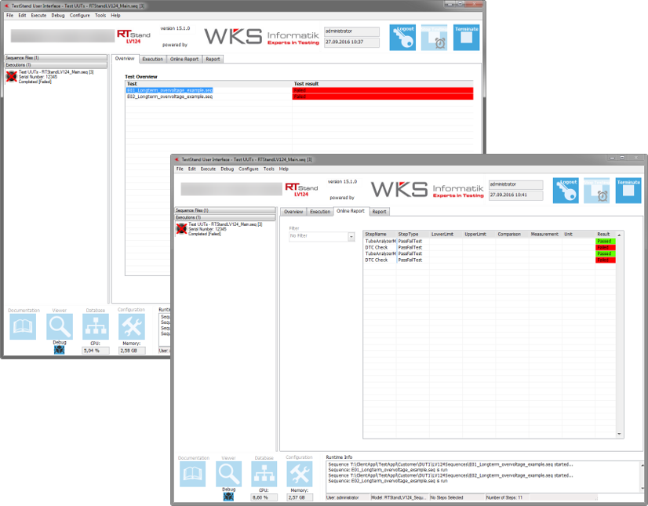Open Viewer magnifier icon in back window
This screenshot has height=506, width=648.
[60, 326]
